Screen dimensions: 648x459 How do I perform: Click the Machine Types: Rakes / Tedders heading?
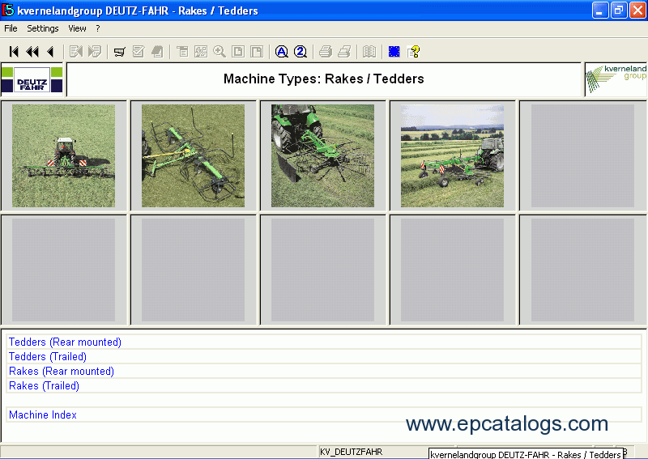pyautogui.click(x=323, y=79)
